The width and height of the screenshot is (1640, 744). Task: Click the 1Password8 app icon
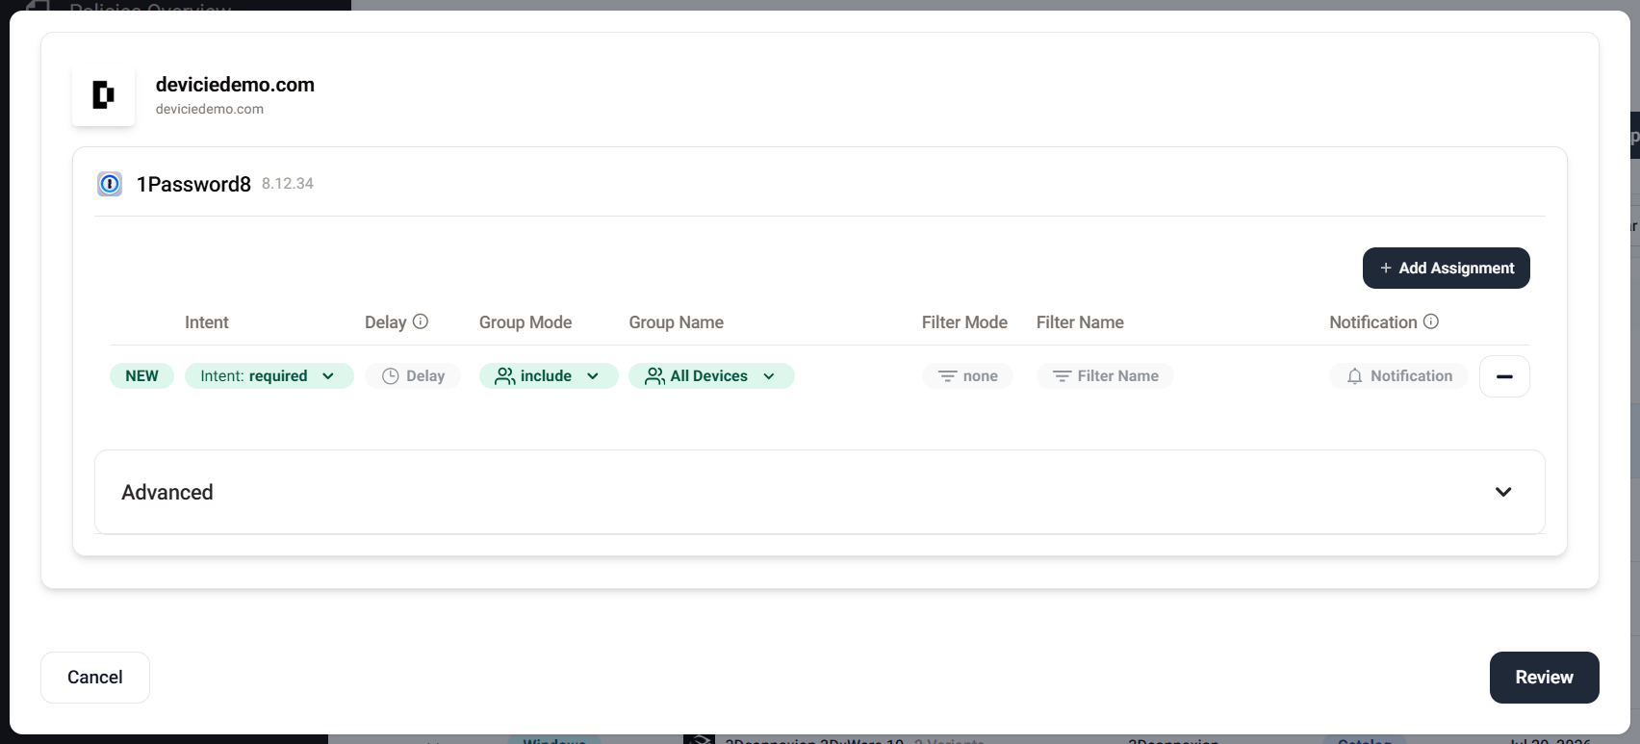pyautogui.click(x=110, y=184)
